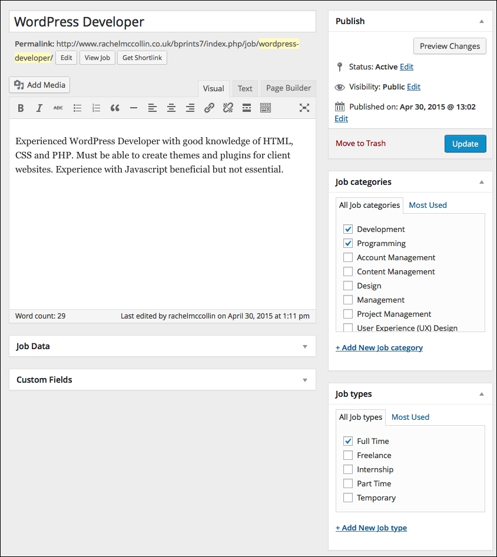Viewport: 497px width, 557px height.
Task: Check the Design job category
Action: (x=348, y=286)
